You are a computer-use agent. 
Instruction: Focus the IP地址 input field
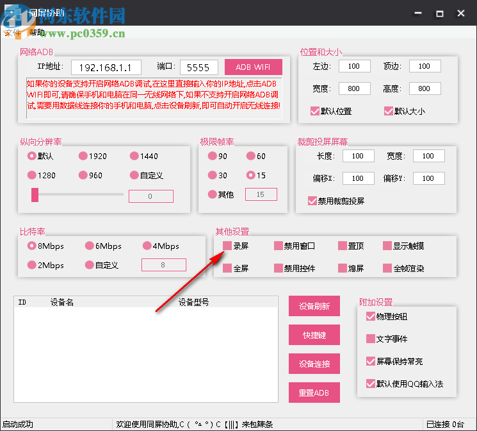click(106, 67)
